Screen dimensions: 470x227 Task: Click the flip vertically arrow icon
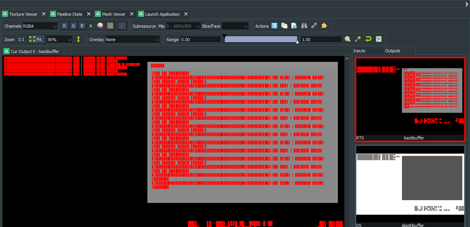[x=79, y=39]
